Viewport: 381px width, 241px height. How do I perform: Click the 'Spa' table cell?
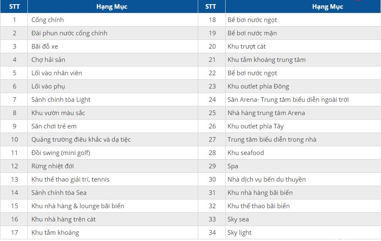[233, 166]
